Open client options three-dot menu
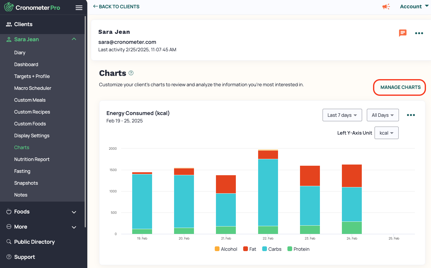 (x=419, y=33)
